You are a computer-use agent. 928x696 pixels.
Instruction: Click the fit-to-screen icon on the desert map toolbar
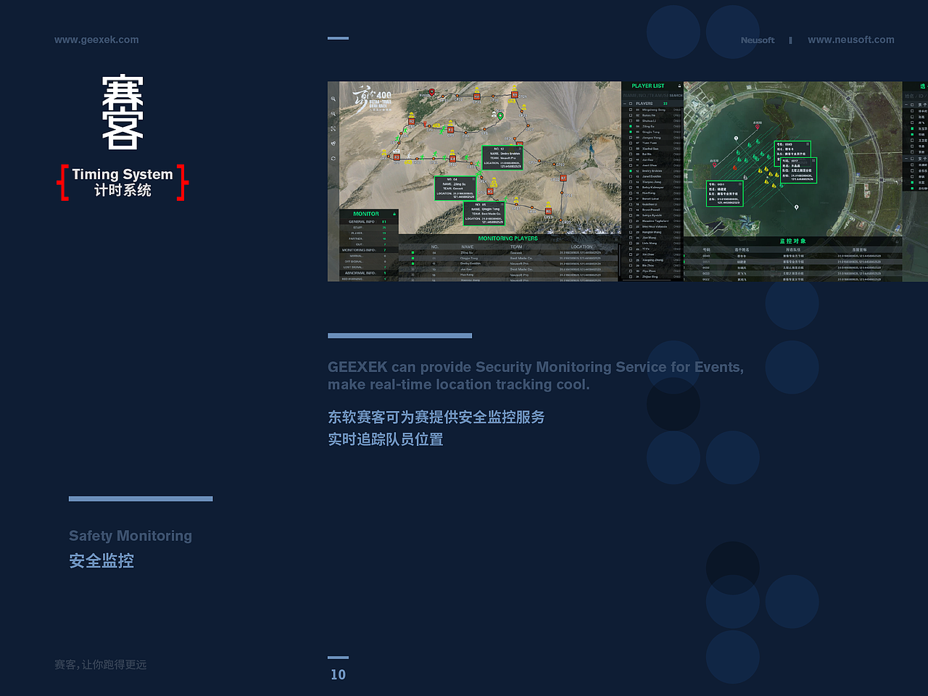333,128
